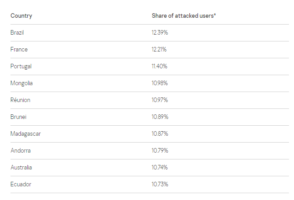294x200 pixels.
Task: Click the Country column header
Action: coord(21,16)
